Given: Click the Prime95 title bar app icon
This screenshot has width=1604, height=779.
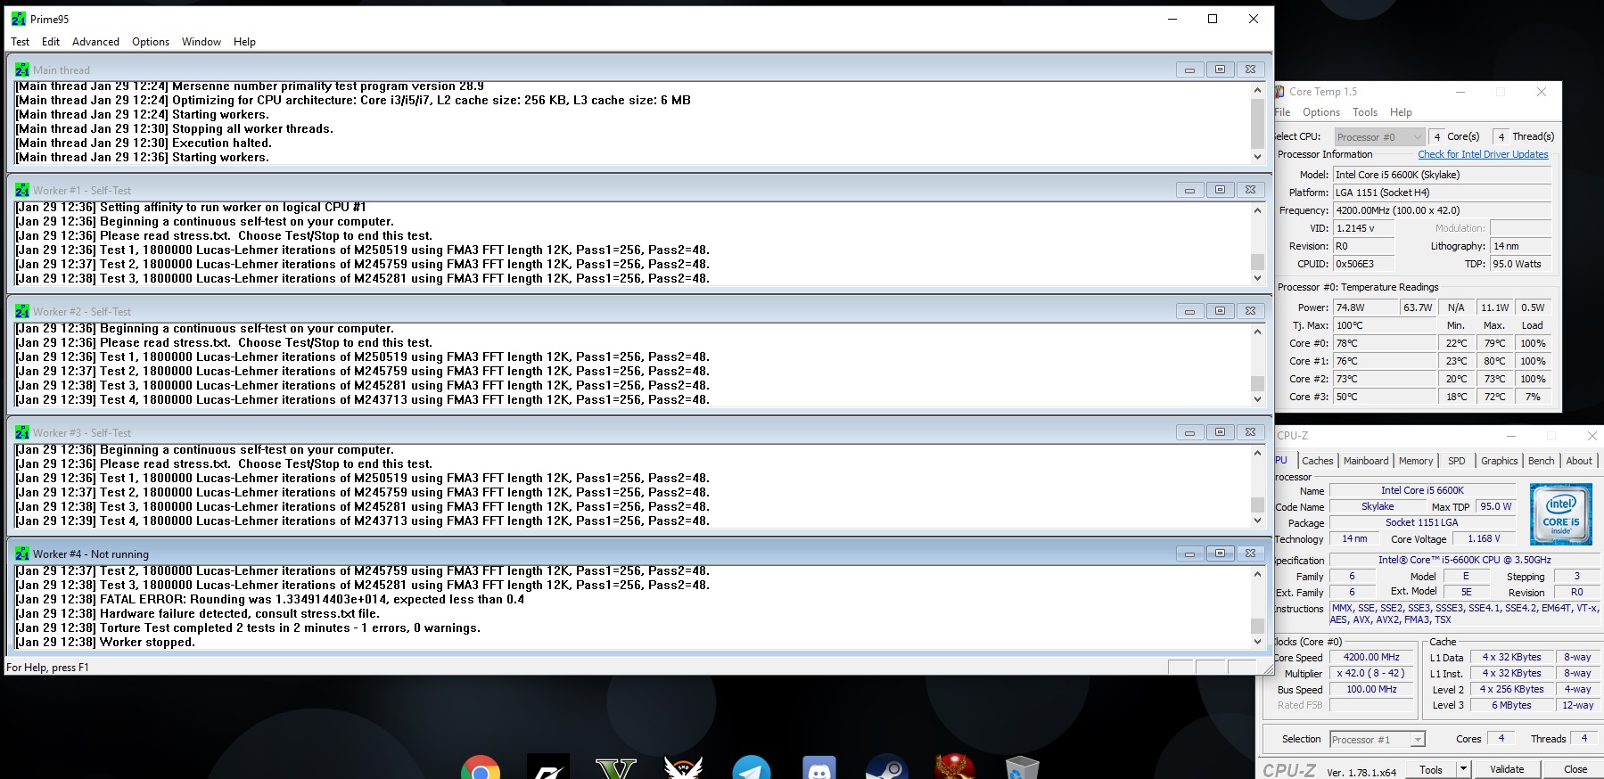Looking at the screenshot, I should [x=19, y=19].
